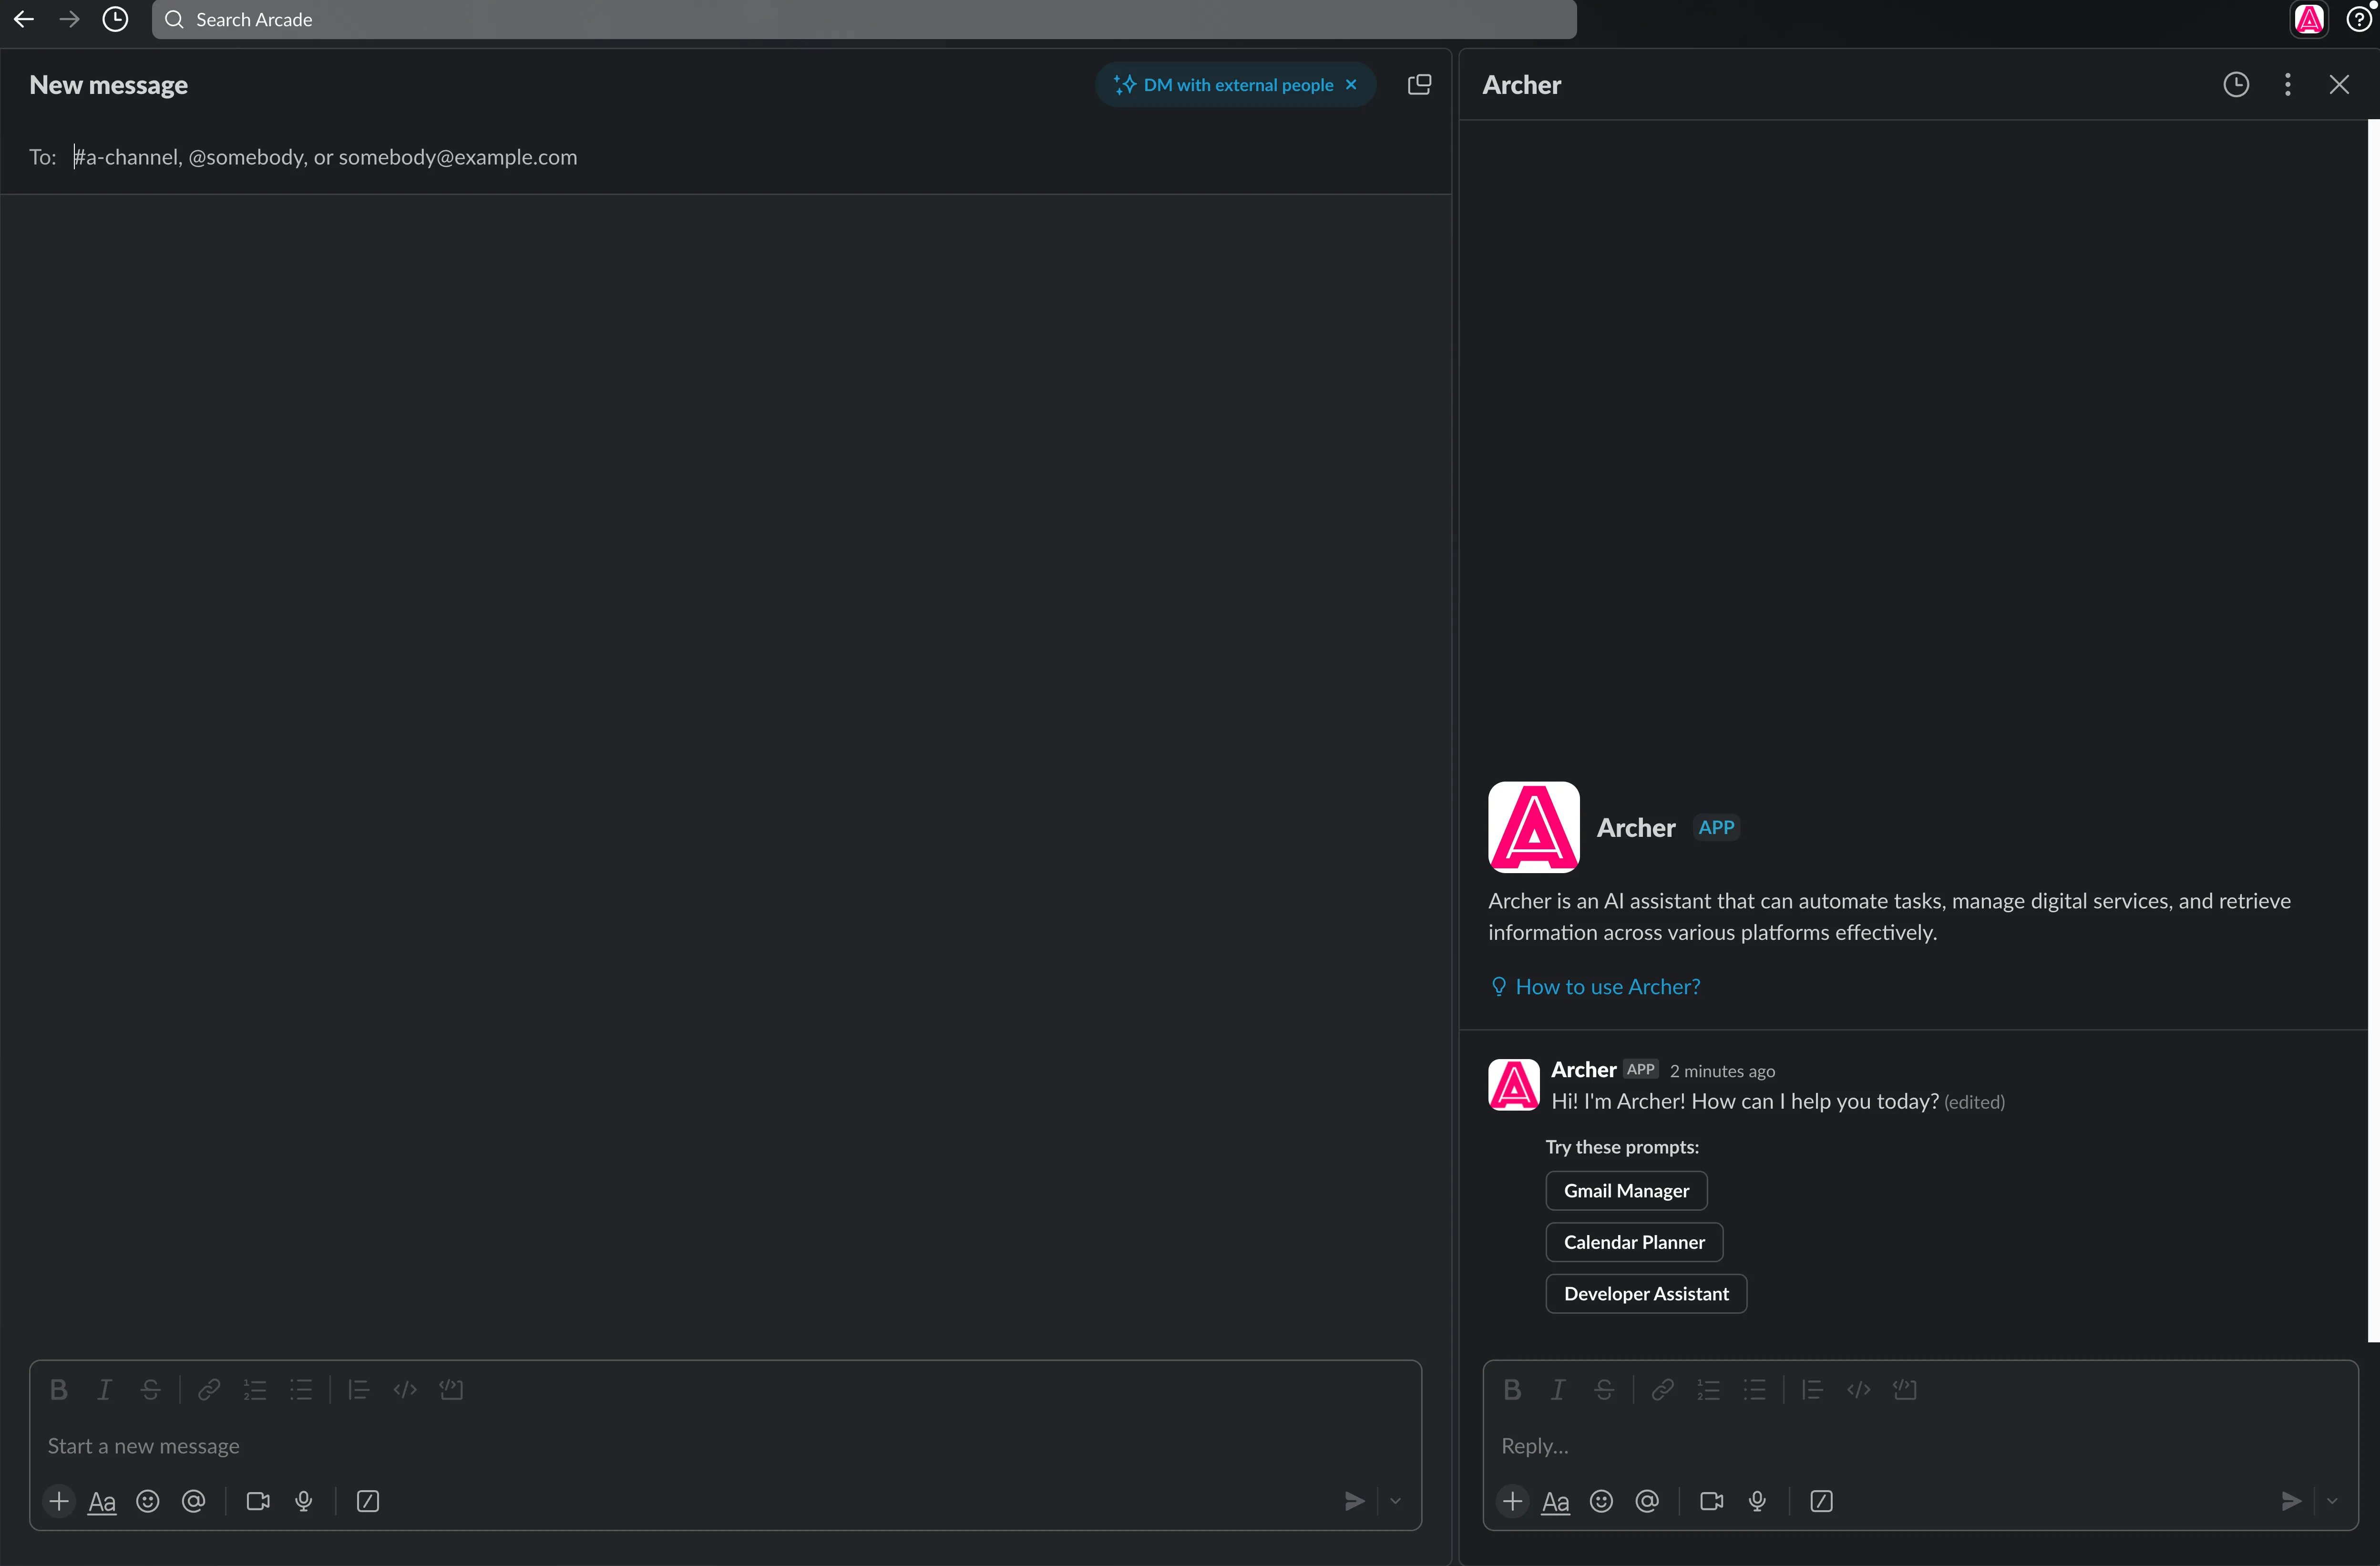Open slash shortcuts in new message composer
Screen dimensions: 2380x1566
coord(368,1501)
